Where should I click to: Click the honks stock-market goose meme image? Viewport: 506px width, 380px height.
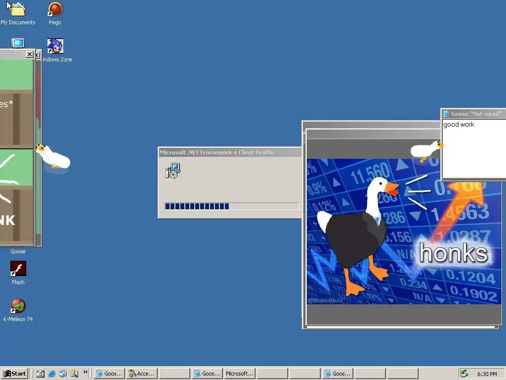tap(404, 232)
